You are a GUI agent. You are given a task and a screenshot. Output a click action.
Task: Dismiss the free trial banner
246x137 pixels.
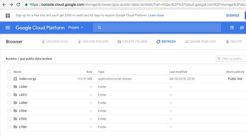tap(233, 16)
